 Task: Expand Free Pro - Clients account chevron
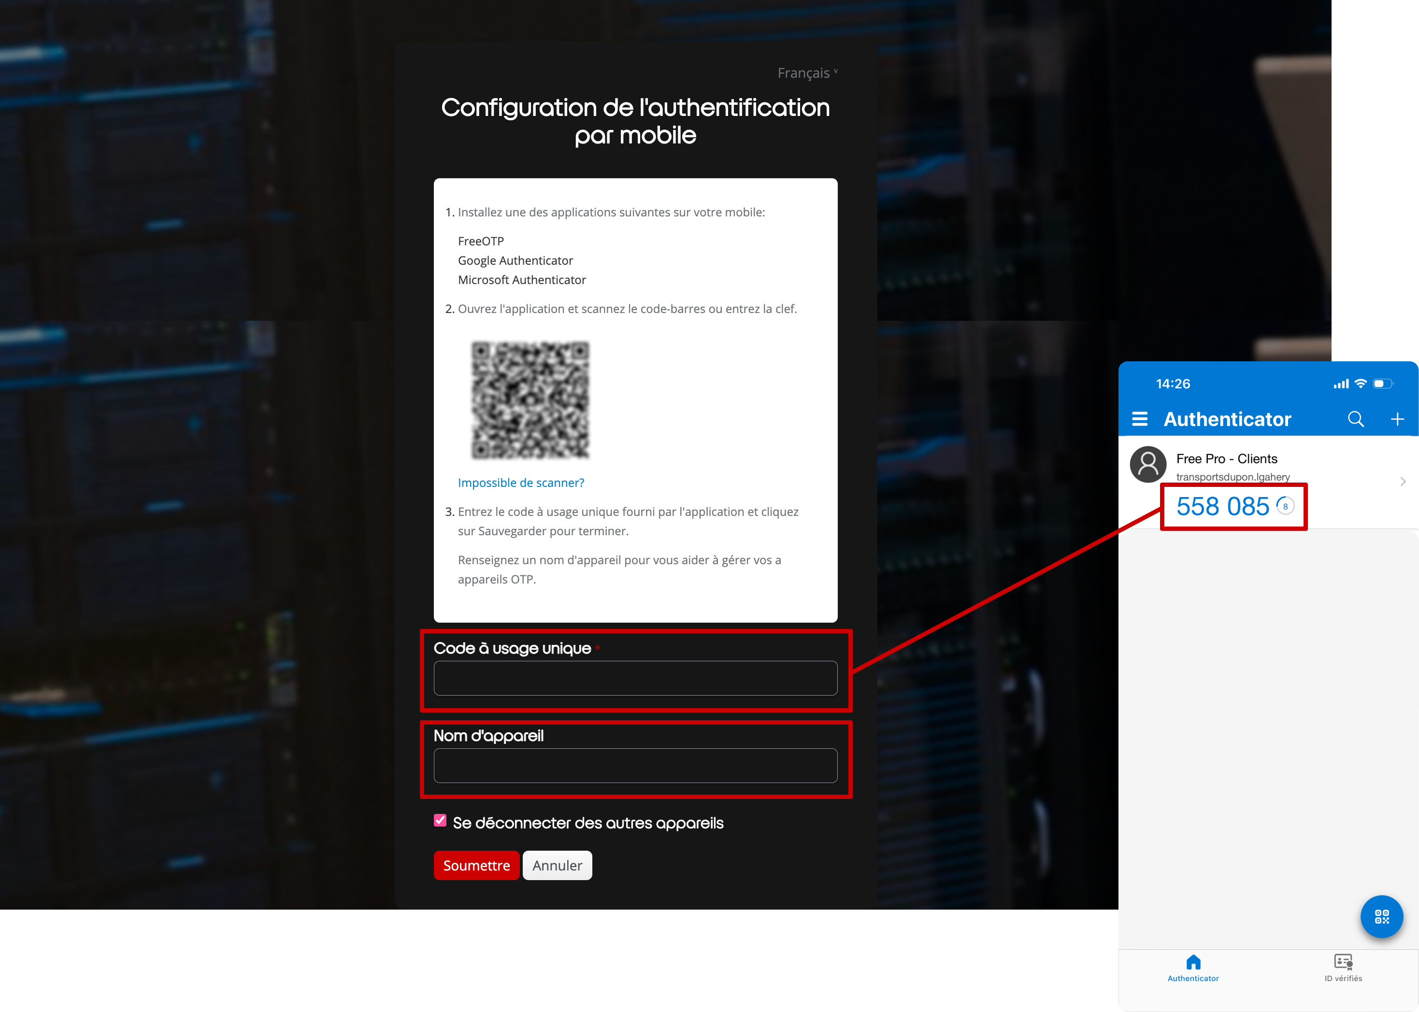1402,481
